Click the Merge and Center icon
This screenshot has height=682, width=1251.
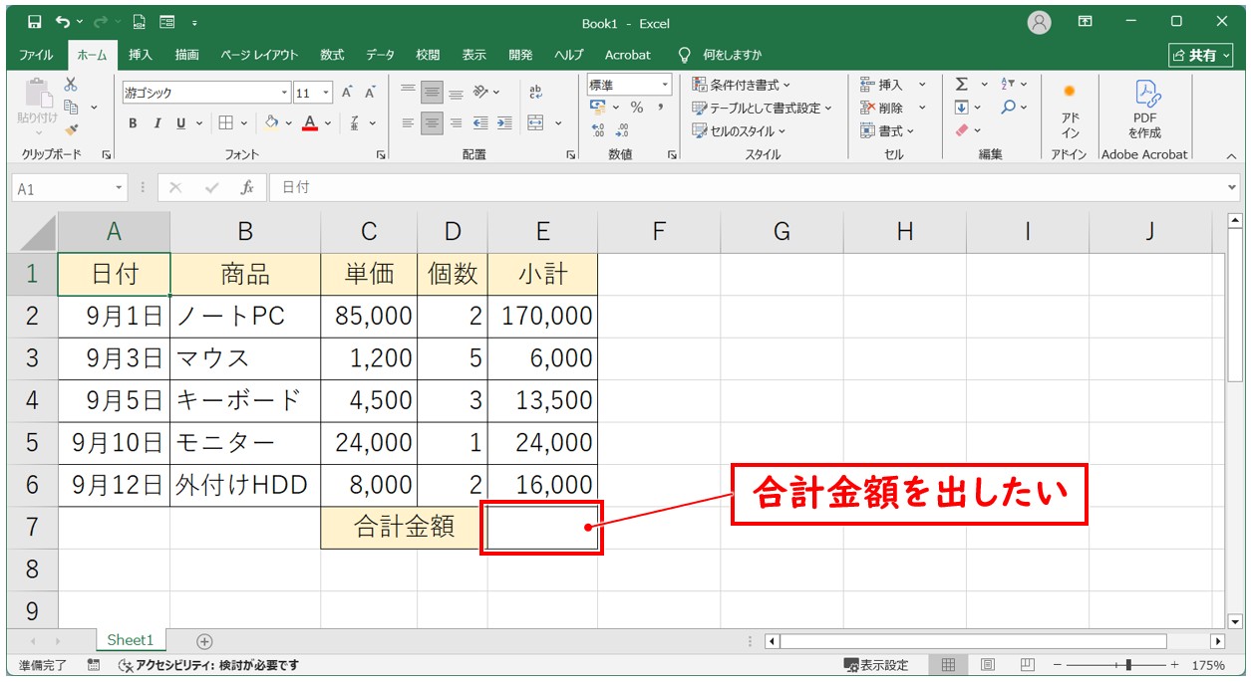pos(535,123)
